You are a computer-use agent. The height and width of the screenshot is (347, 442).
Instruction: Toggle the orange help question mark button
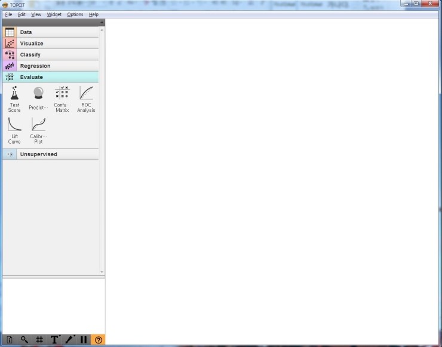pos(98,340)
